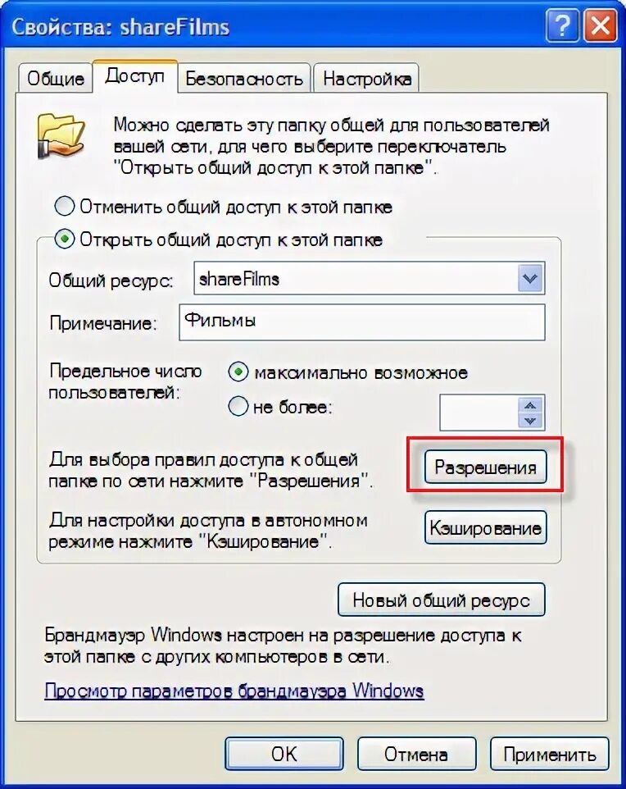Decrease user limit with spinner down arrow

pos(530,420)
